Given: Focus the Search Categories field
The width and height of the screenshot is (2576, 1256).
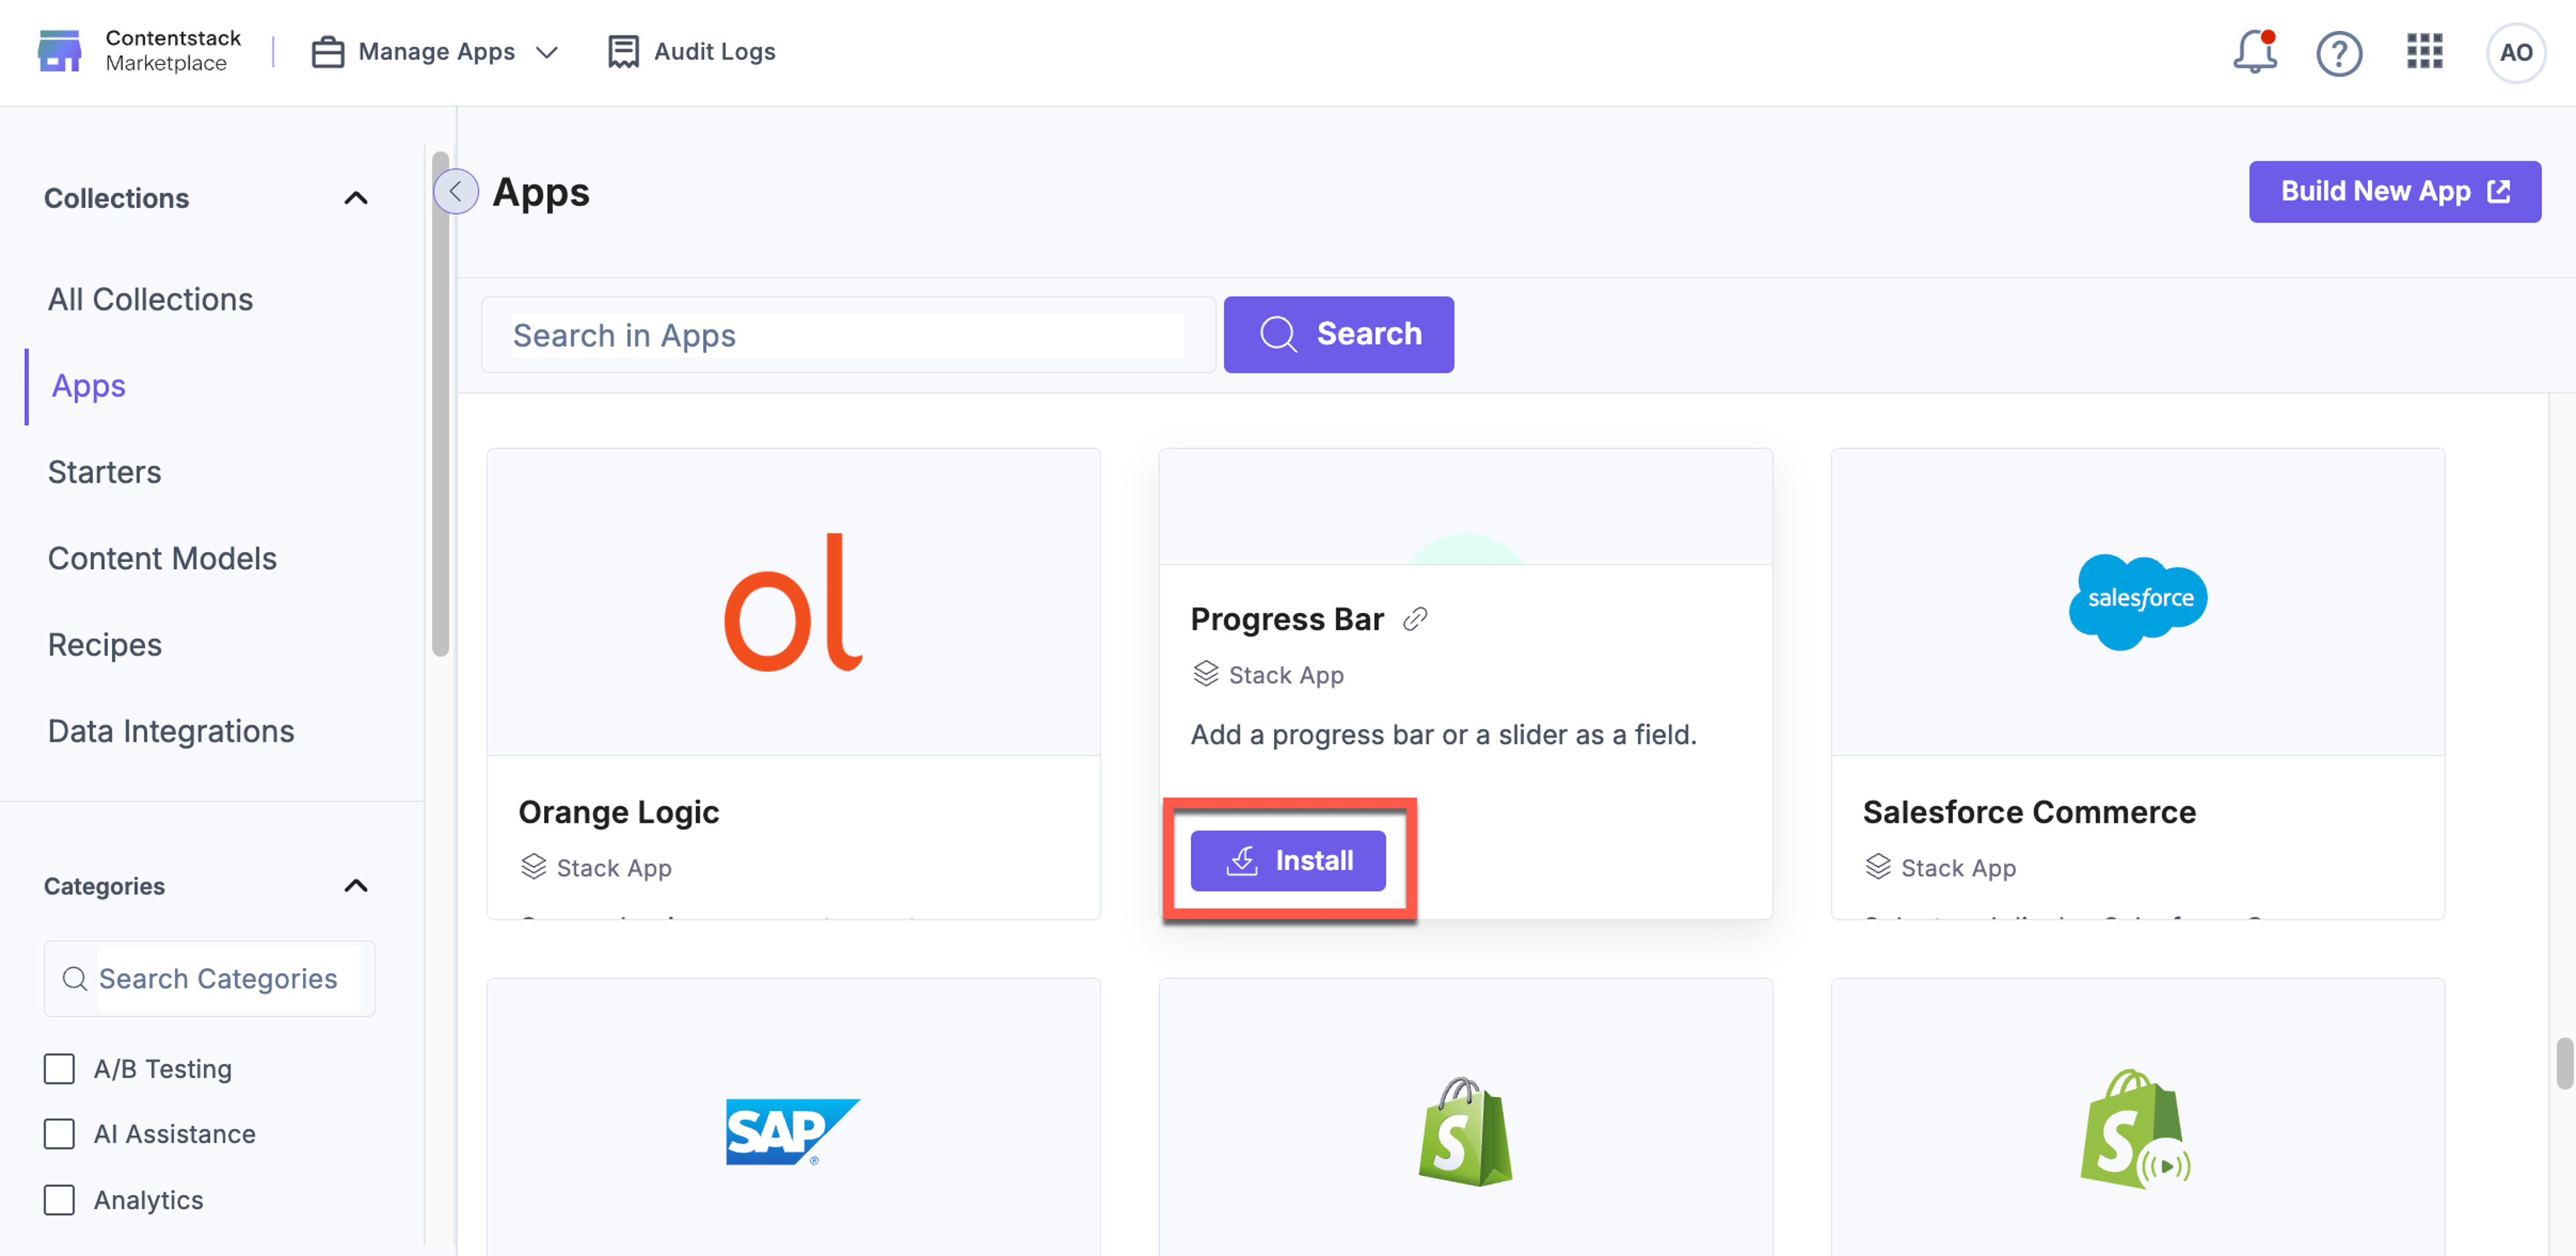Looking at the screenshot, I should 210,978.
